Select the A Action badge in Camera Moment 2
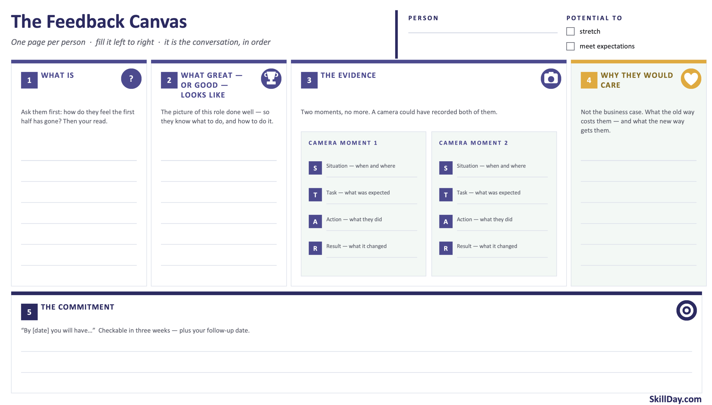712x405 pixels. [x=446, y=222]
